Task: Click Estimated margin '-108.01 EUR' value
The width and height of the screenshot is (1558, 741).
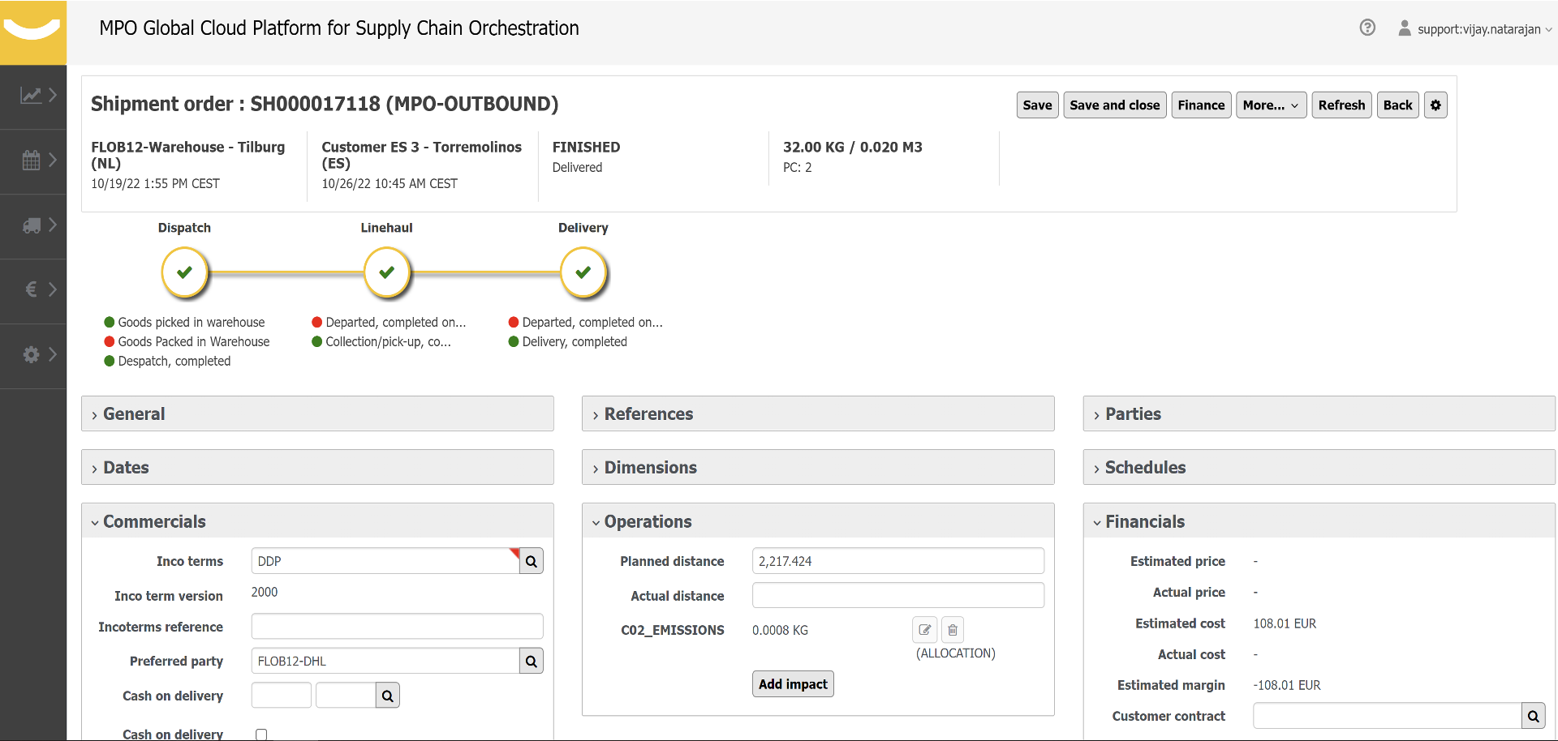Action: pos(1287,685)
